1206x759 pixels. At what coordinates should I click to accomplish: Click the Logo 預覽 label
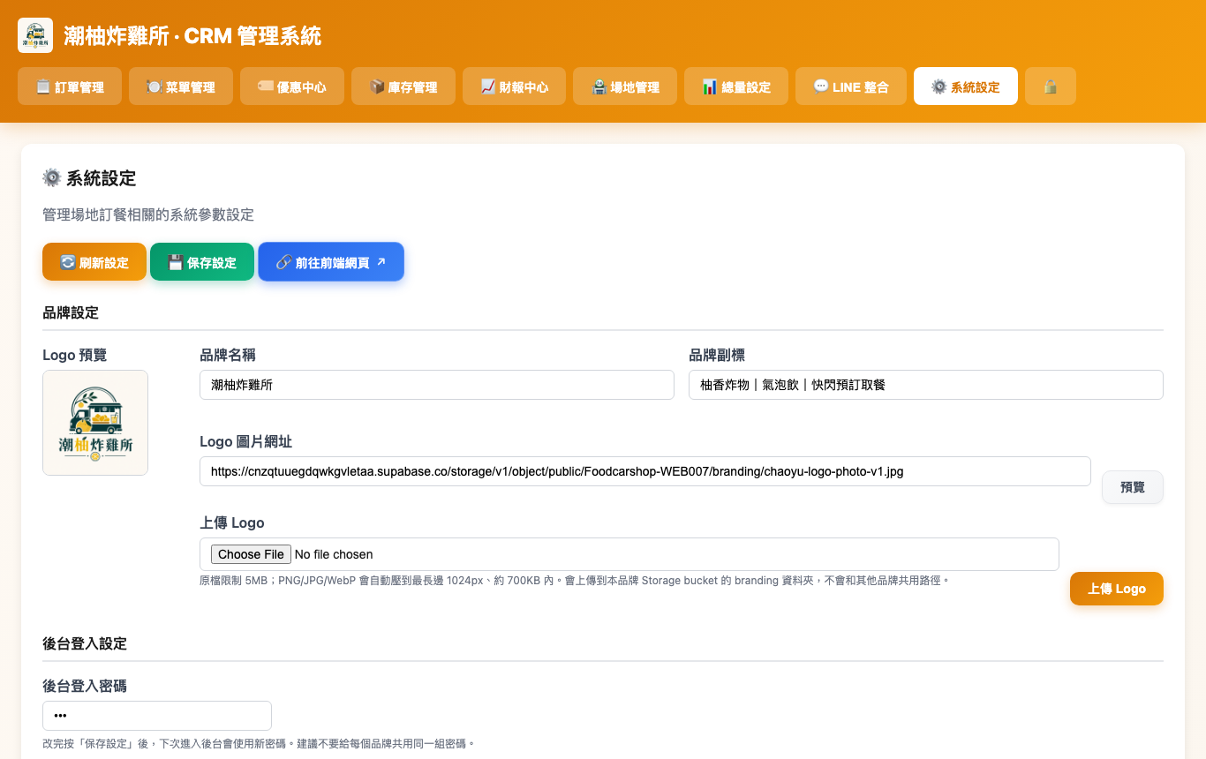[x=74, y=355]
